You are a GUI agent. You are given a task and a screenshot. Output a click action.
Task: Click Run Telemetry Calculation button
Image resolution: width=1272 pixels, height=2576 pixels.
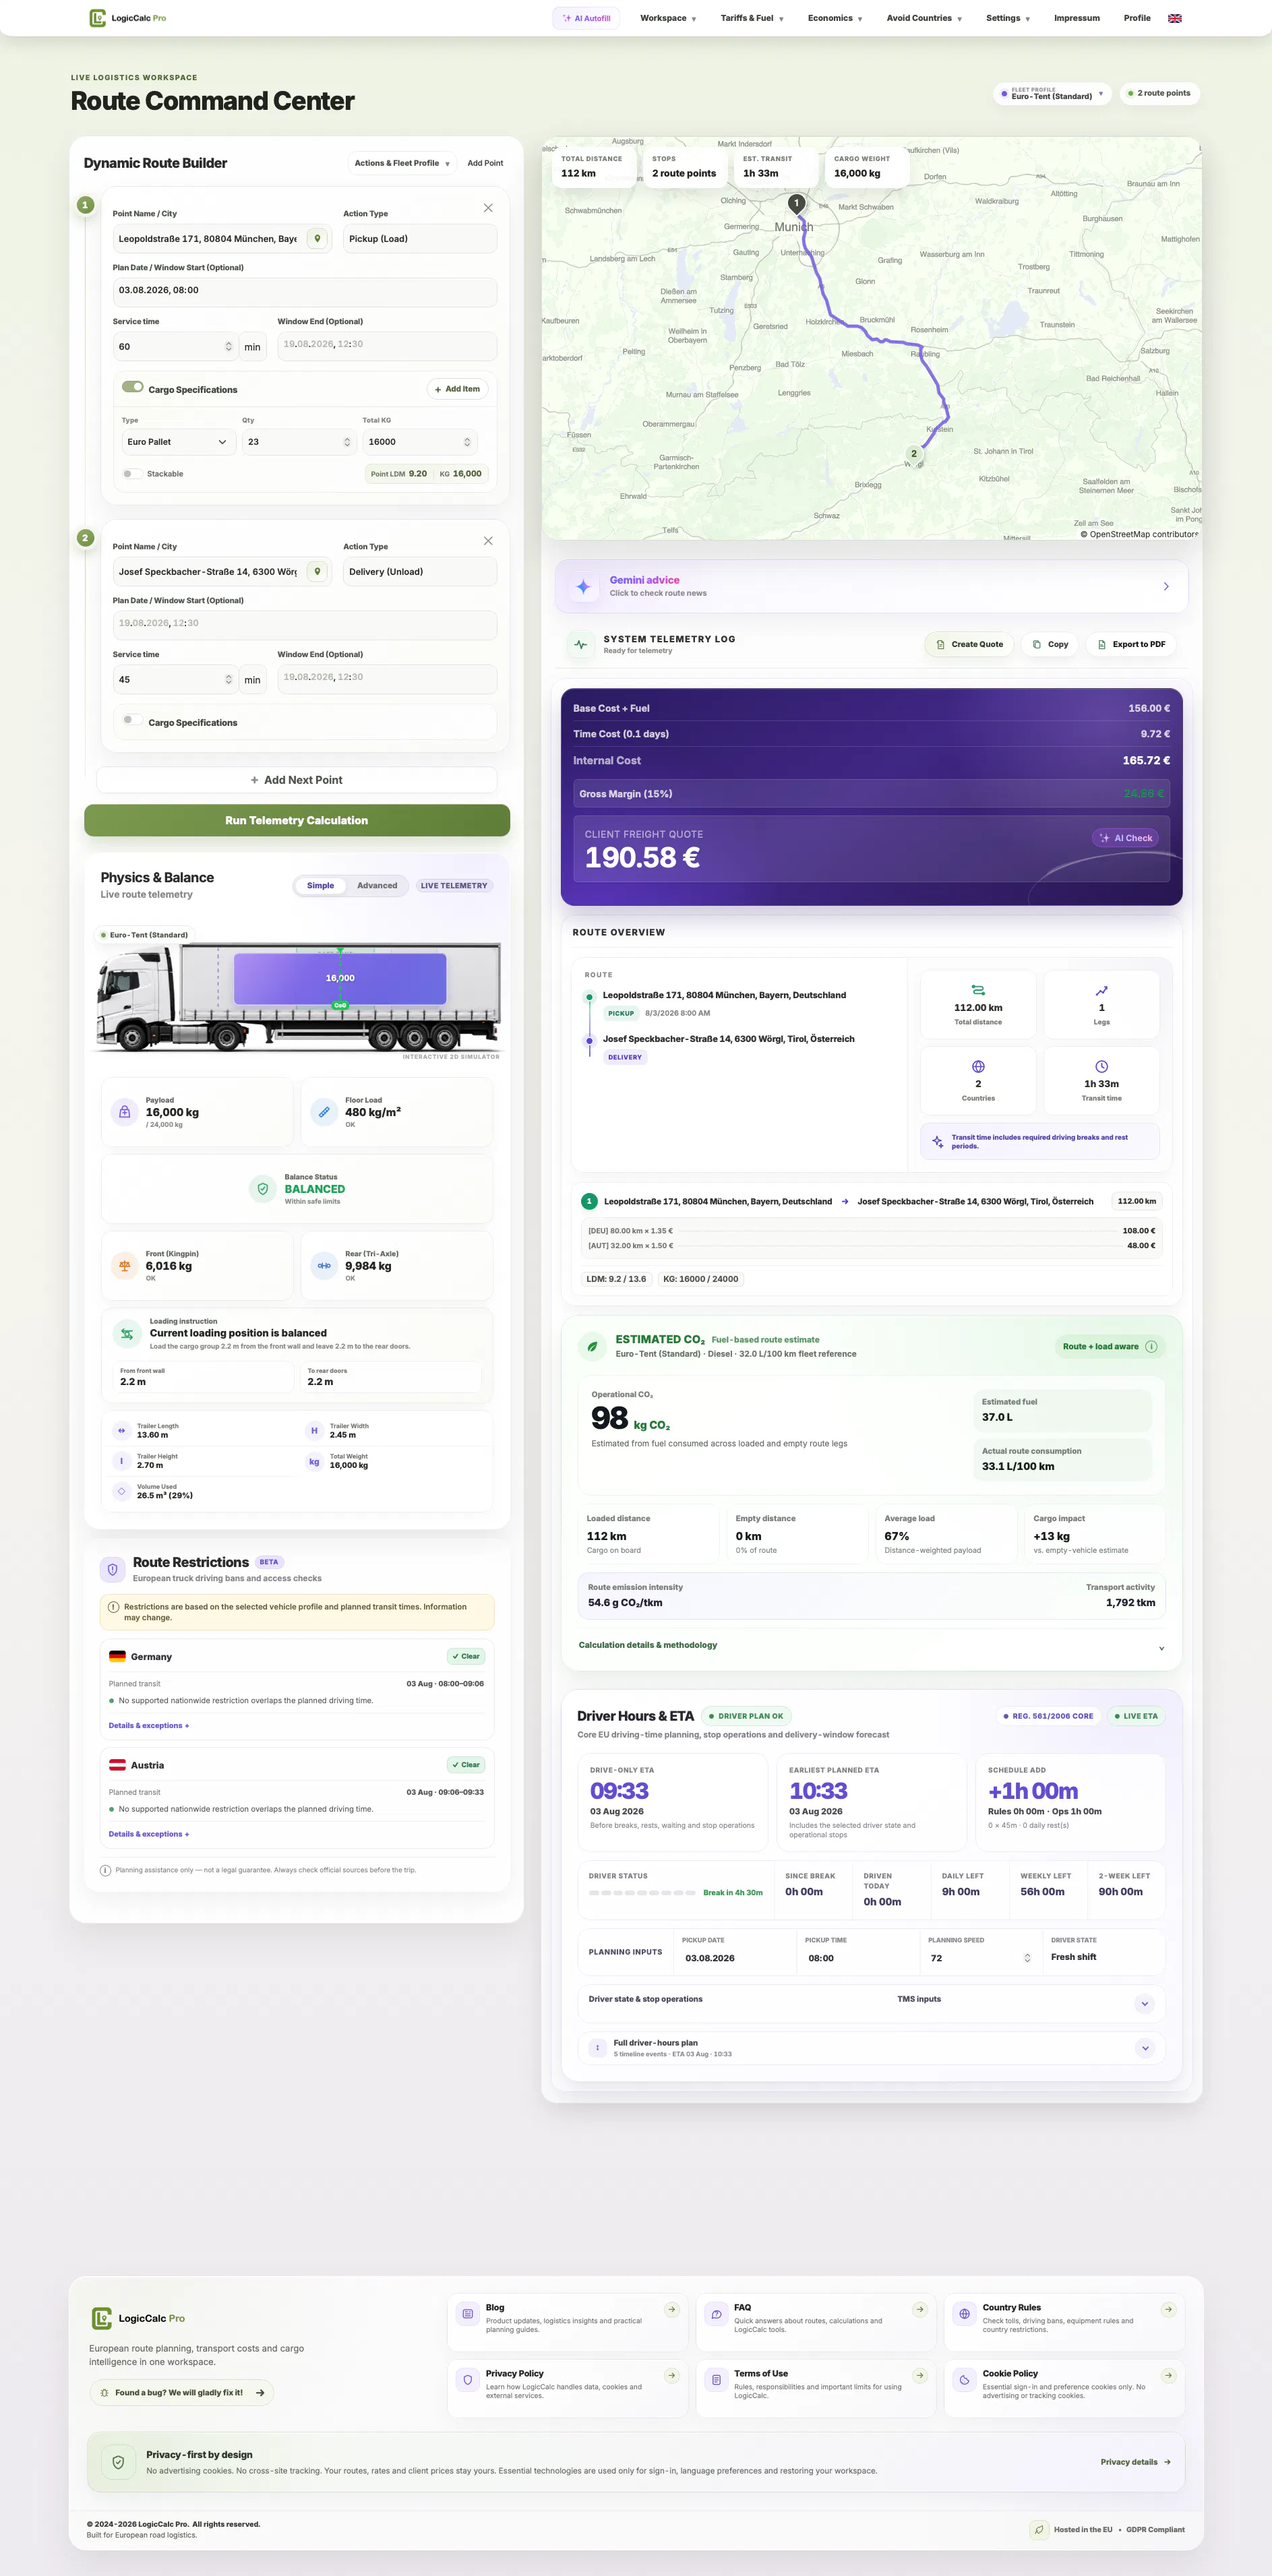pos(297,820)
